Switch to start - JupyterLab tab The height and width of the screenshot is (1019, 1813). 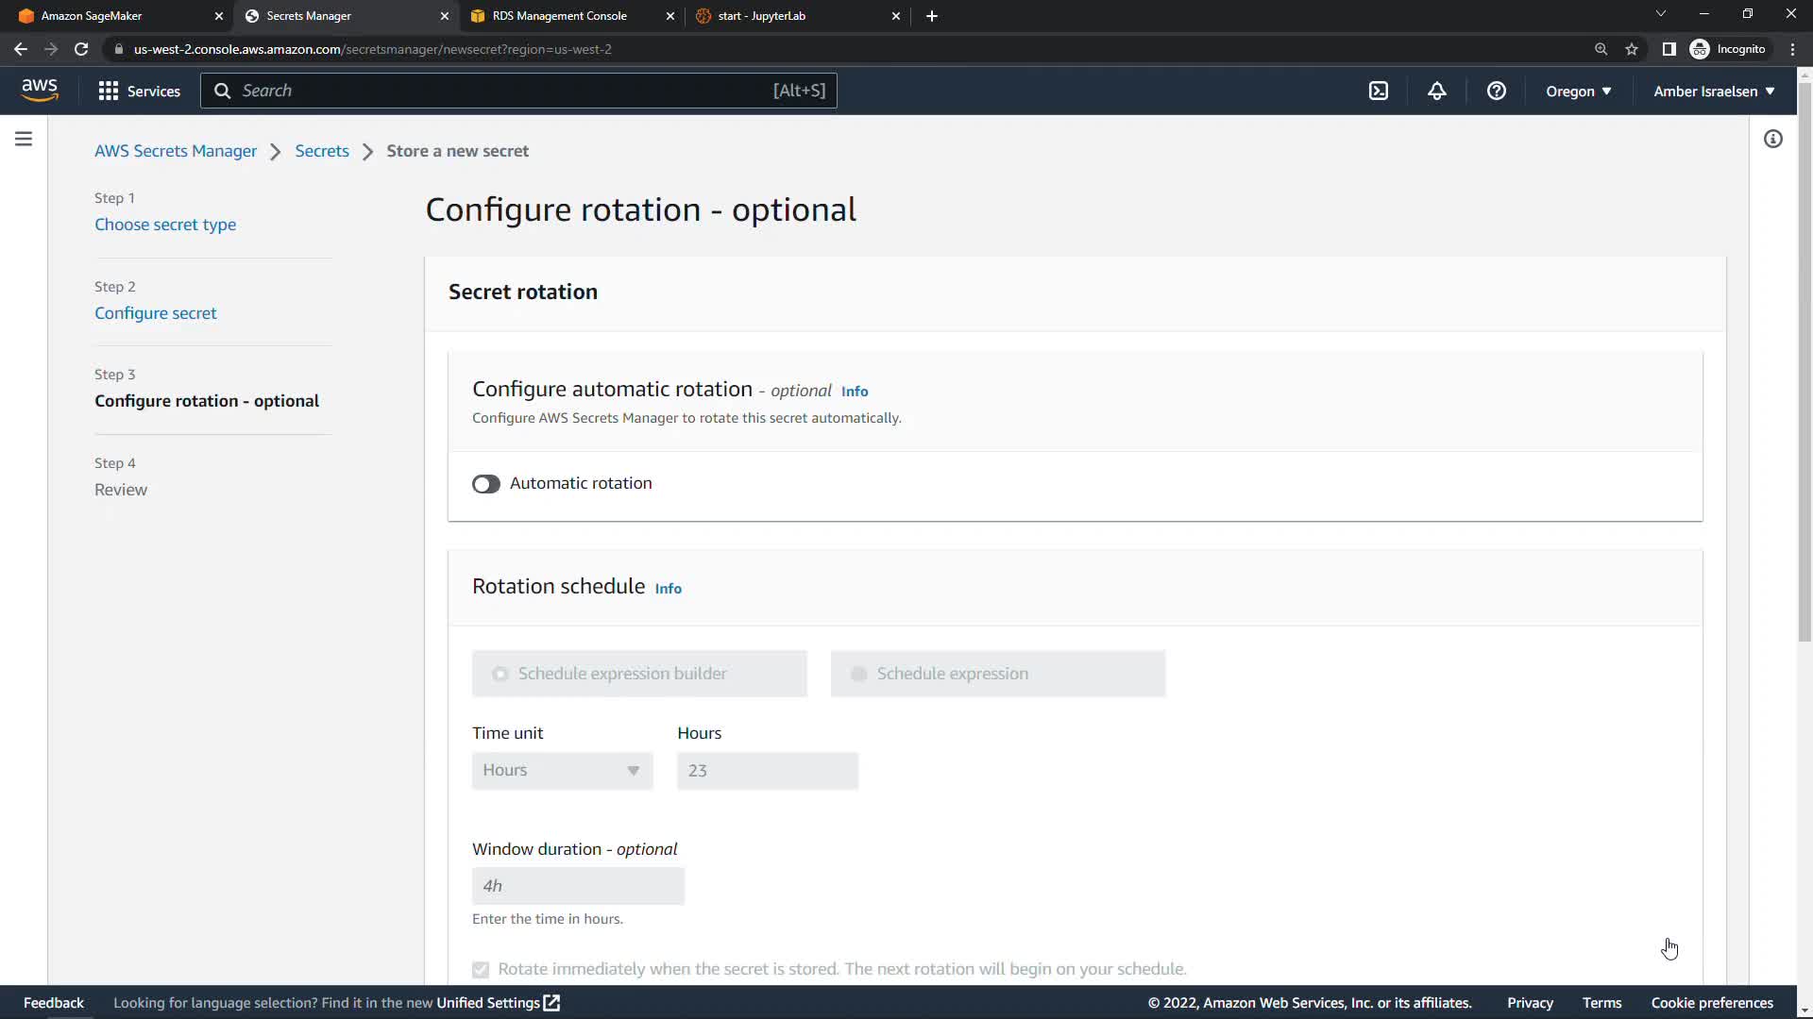click(761, 16)
